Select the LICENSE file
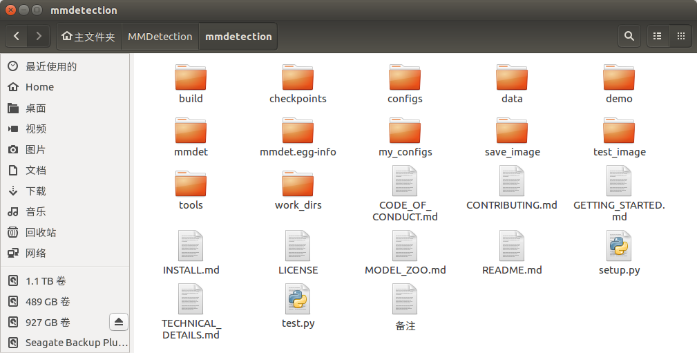This screenshot has width=697, height=353. (298, 253)
